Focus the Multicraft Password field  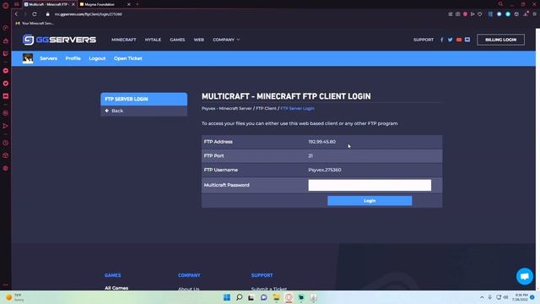370,185
